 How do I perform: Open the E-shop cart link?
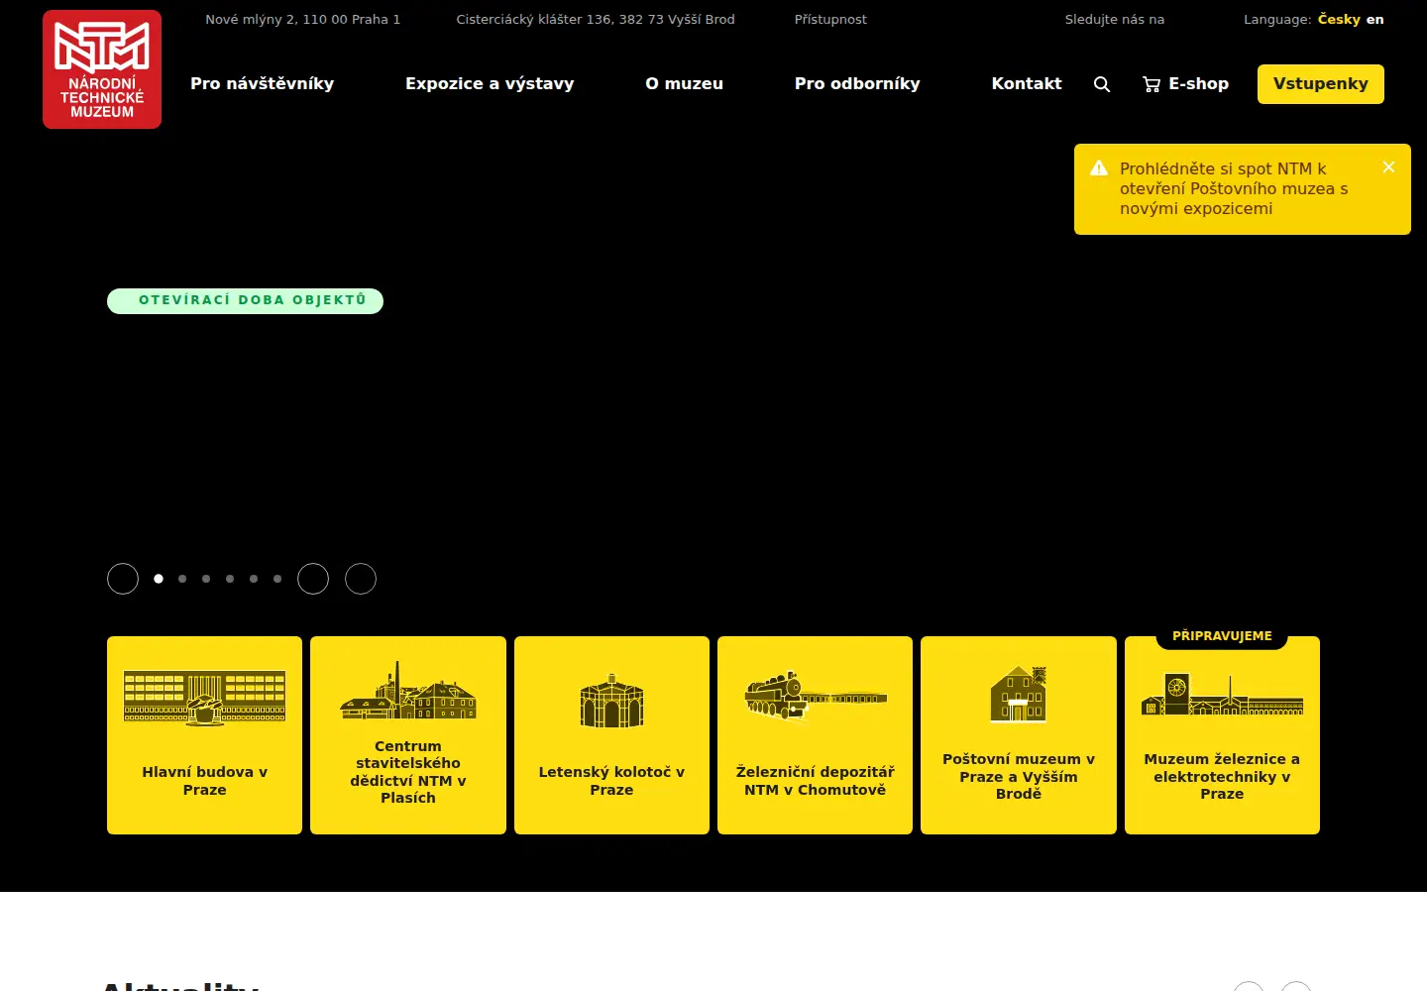[x=1185, y=84]
